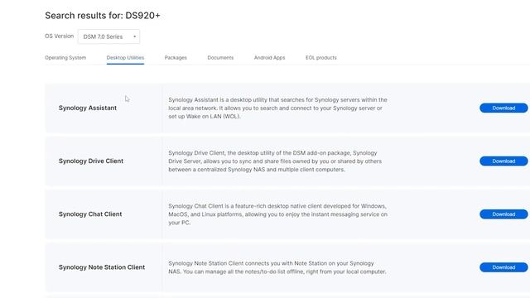The image size is (530, 298).
Task: Open the Packages tab
Action: coord(176,58)
